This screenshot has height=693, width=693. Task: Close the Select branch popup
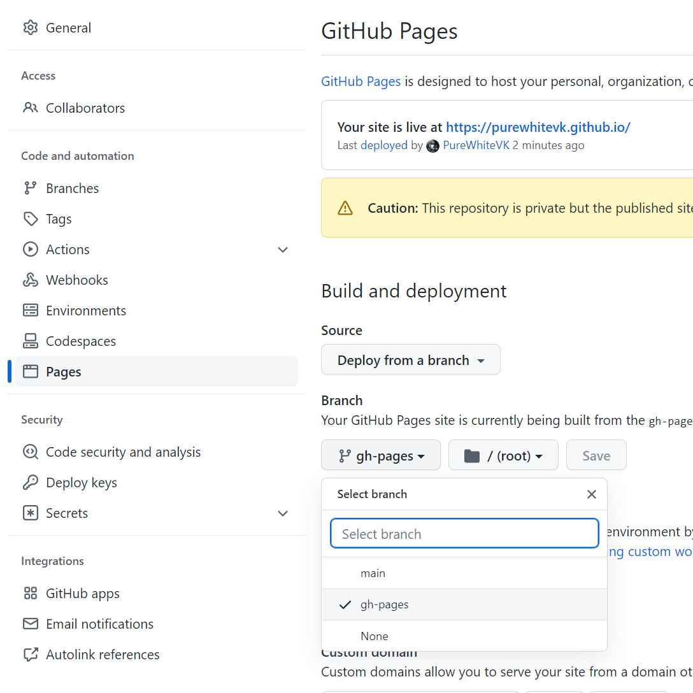(x=591, y=494)
